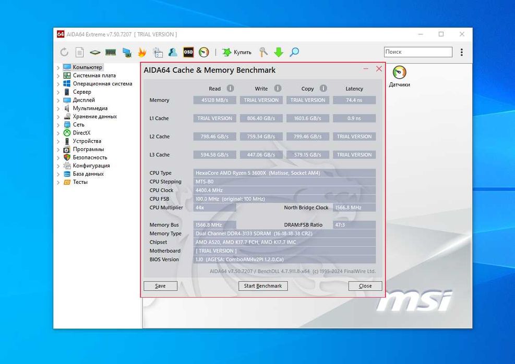Click the magnifier search icon
Image resolution: width=515 pixels, height=364 pixels.
click(294, 52)
